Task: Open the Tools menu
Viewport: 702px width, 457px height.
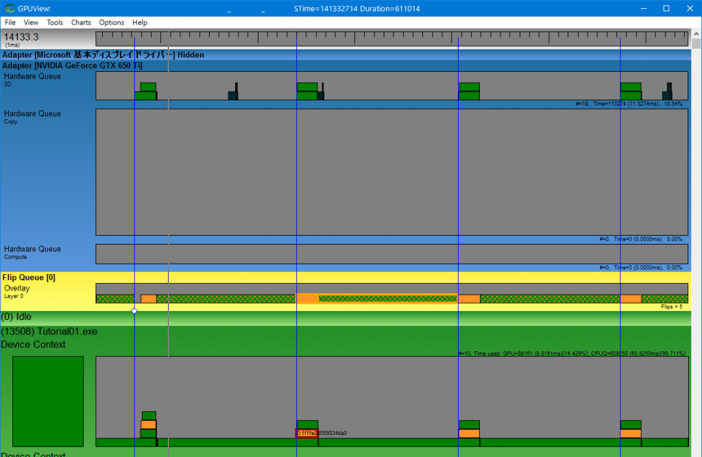Action: click(x=55, y=23)
